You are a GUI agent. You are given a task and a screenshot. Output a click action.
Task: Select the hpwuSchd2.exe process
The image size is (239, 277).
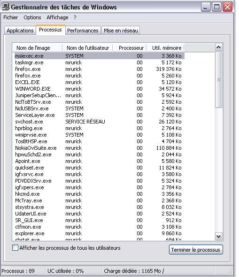(x=99, y=154)
